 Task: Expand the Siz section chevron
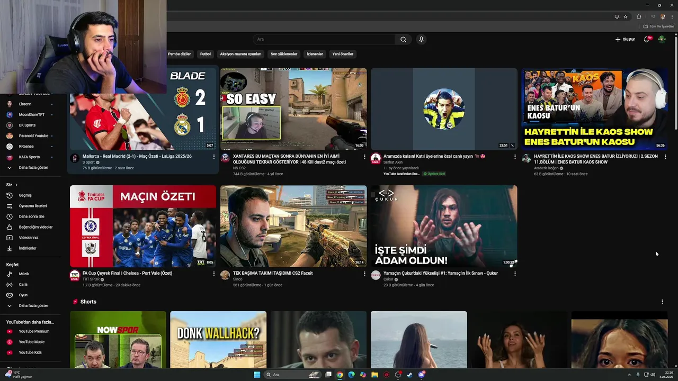point(16,185)
